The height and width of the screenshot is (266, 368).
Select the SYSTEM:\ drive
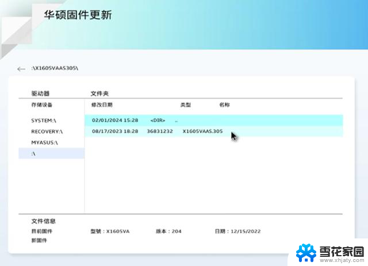coord(44,121)
